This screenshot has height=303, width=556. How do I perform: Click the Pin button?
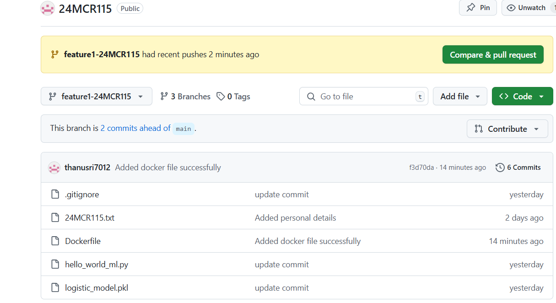[x=478, y=8]
